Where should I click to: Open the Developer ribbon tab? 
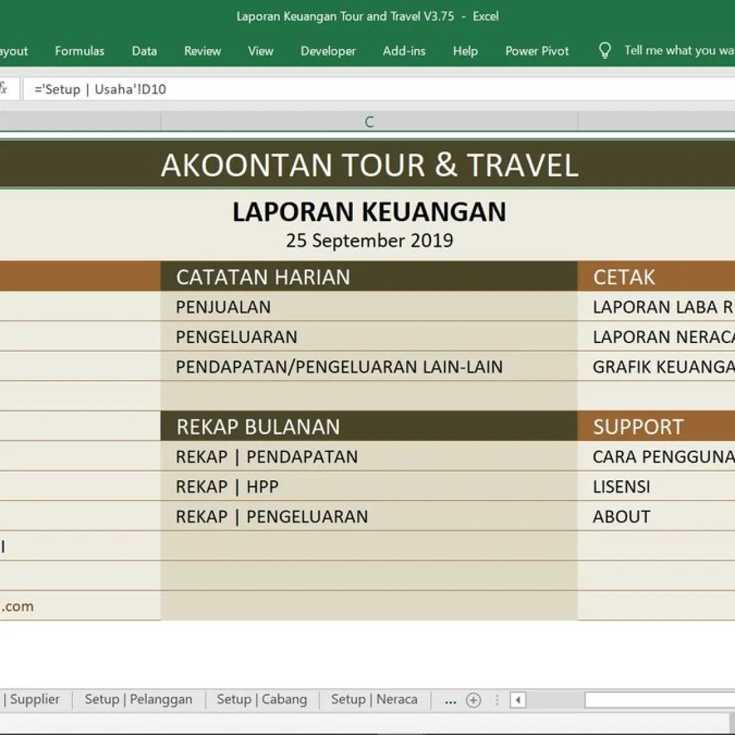pos(328,51)
